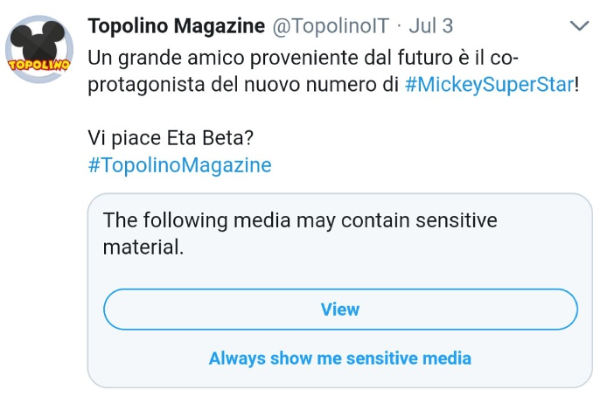The height and width of the screenshot is (397, 593).
Task: Click the View button for sensitive media
Action: pos(340,310)
